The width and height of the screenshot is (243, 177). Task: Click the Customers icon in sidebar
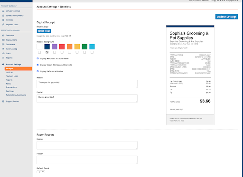[x=3, y=45]
